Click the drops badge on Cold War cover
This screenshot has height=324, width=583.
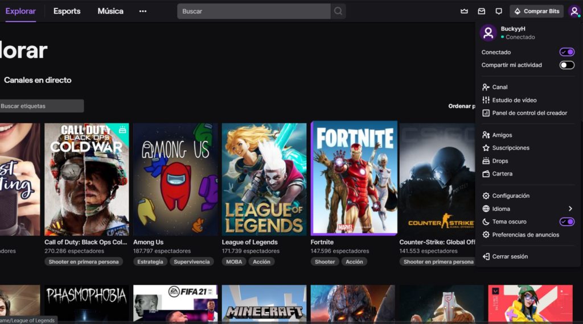click(x=122, y=130)
